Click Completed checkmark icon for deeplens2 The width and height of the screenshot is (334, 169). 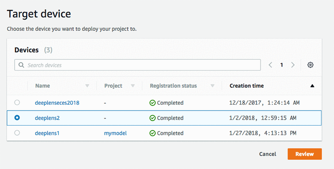click(152, 118)
